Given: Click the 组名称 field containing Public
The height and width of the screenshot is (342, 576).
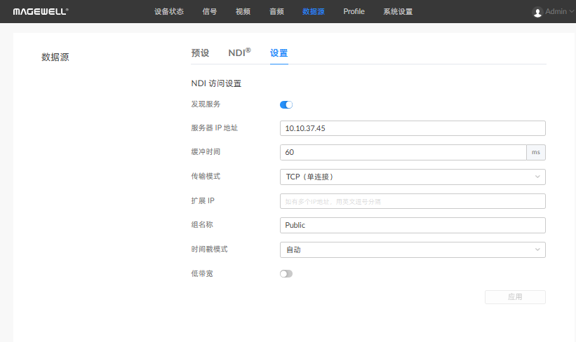Looking at the screenshot, I should tap(412, 225).
